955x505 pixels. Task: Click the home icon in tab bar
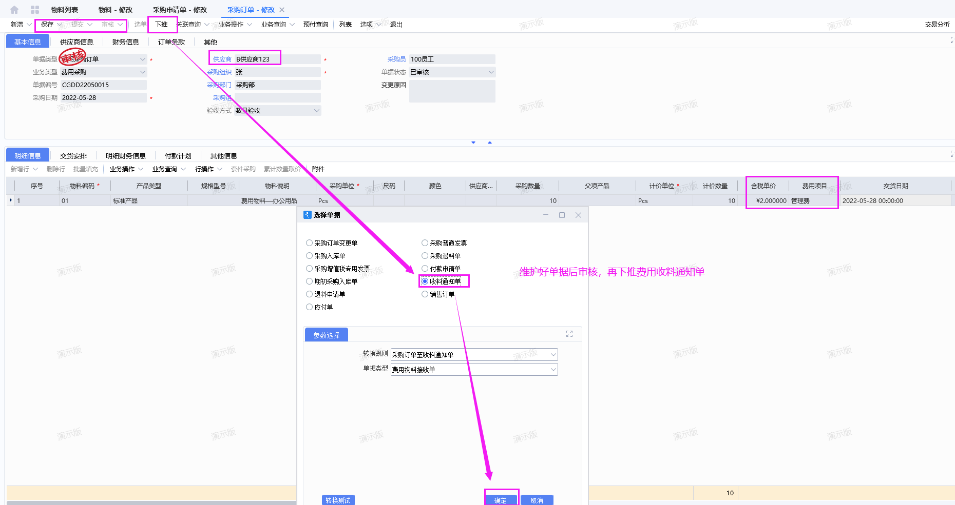(x=14, y=10)
